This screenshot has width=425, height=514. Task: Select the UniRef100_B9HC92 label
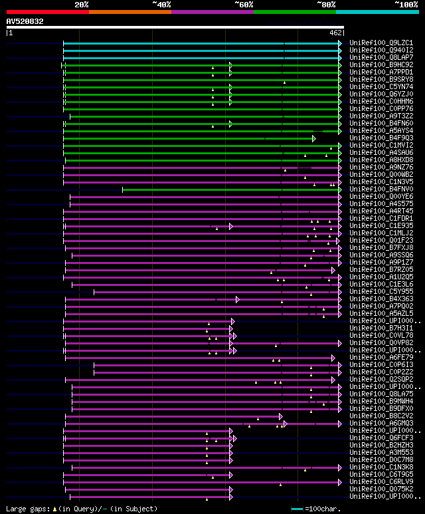(x=381, y=65)
